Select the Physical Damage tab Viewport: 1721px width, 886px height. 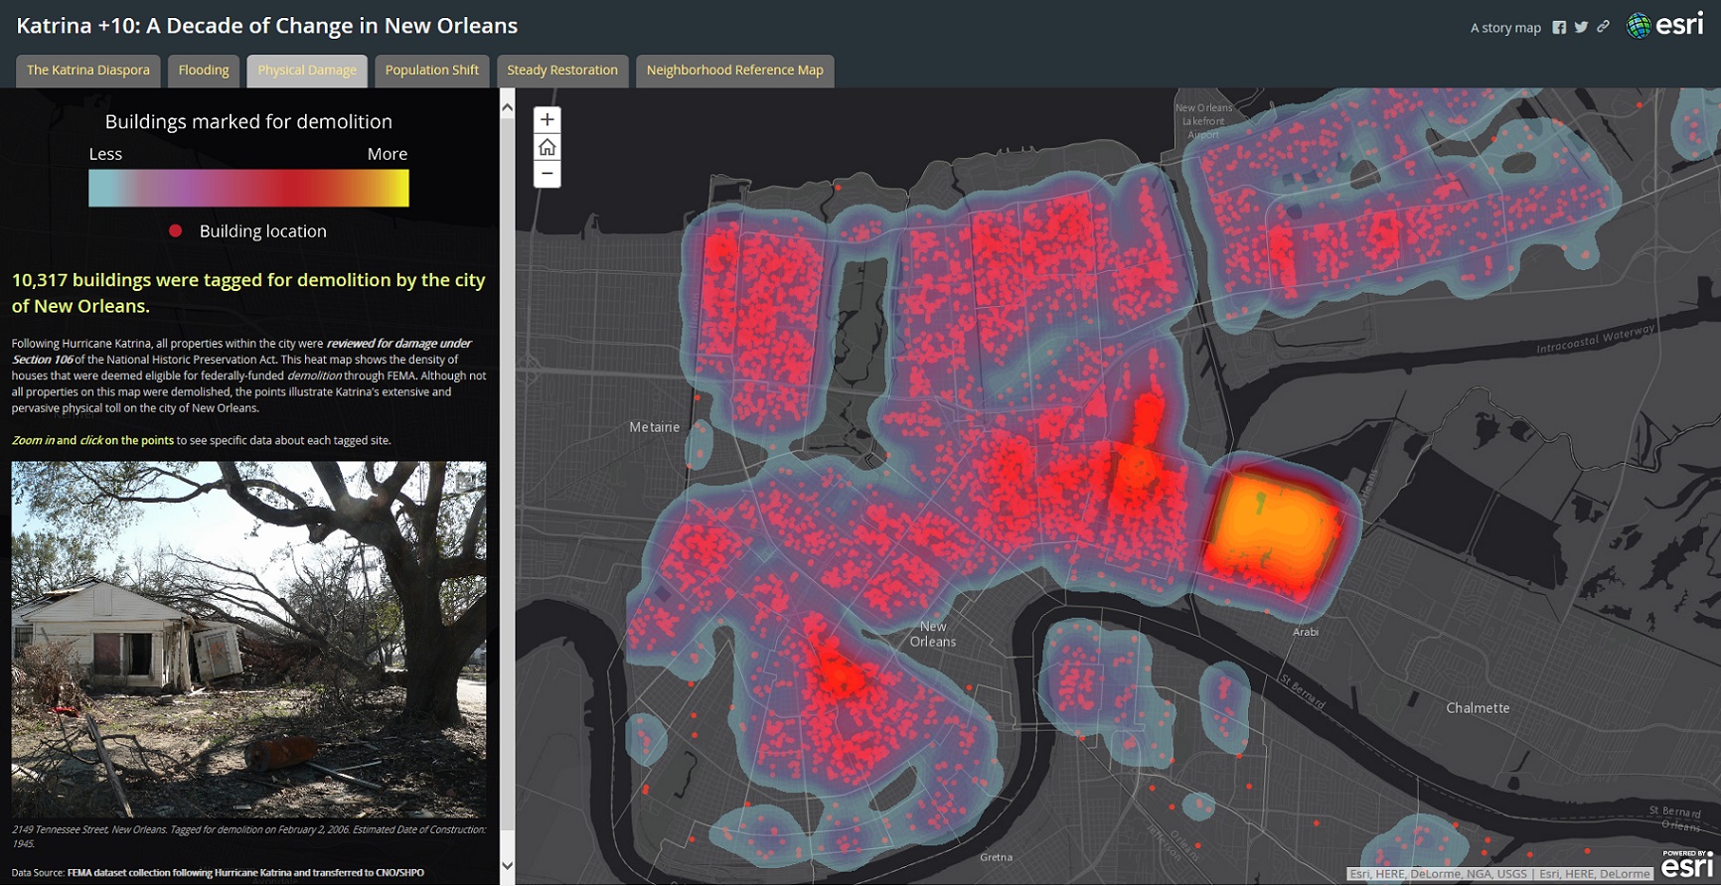pyautogui.click(x=307, y=71)
